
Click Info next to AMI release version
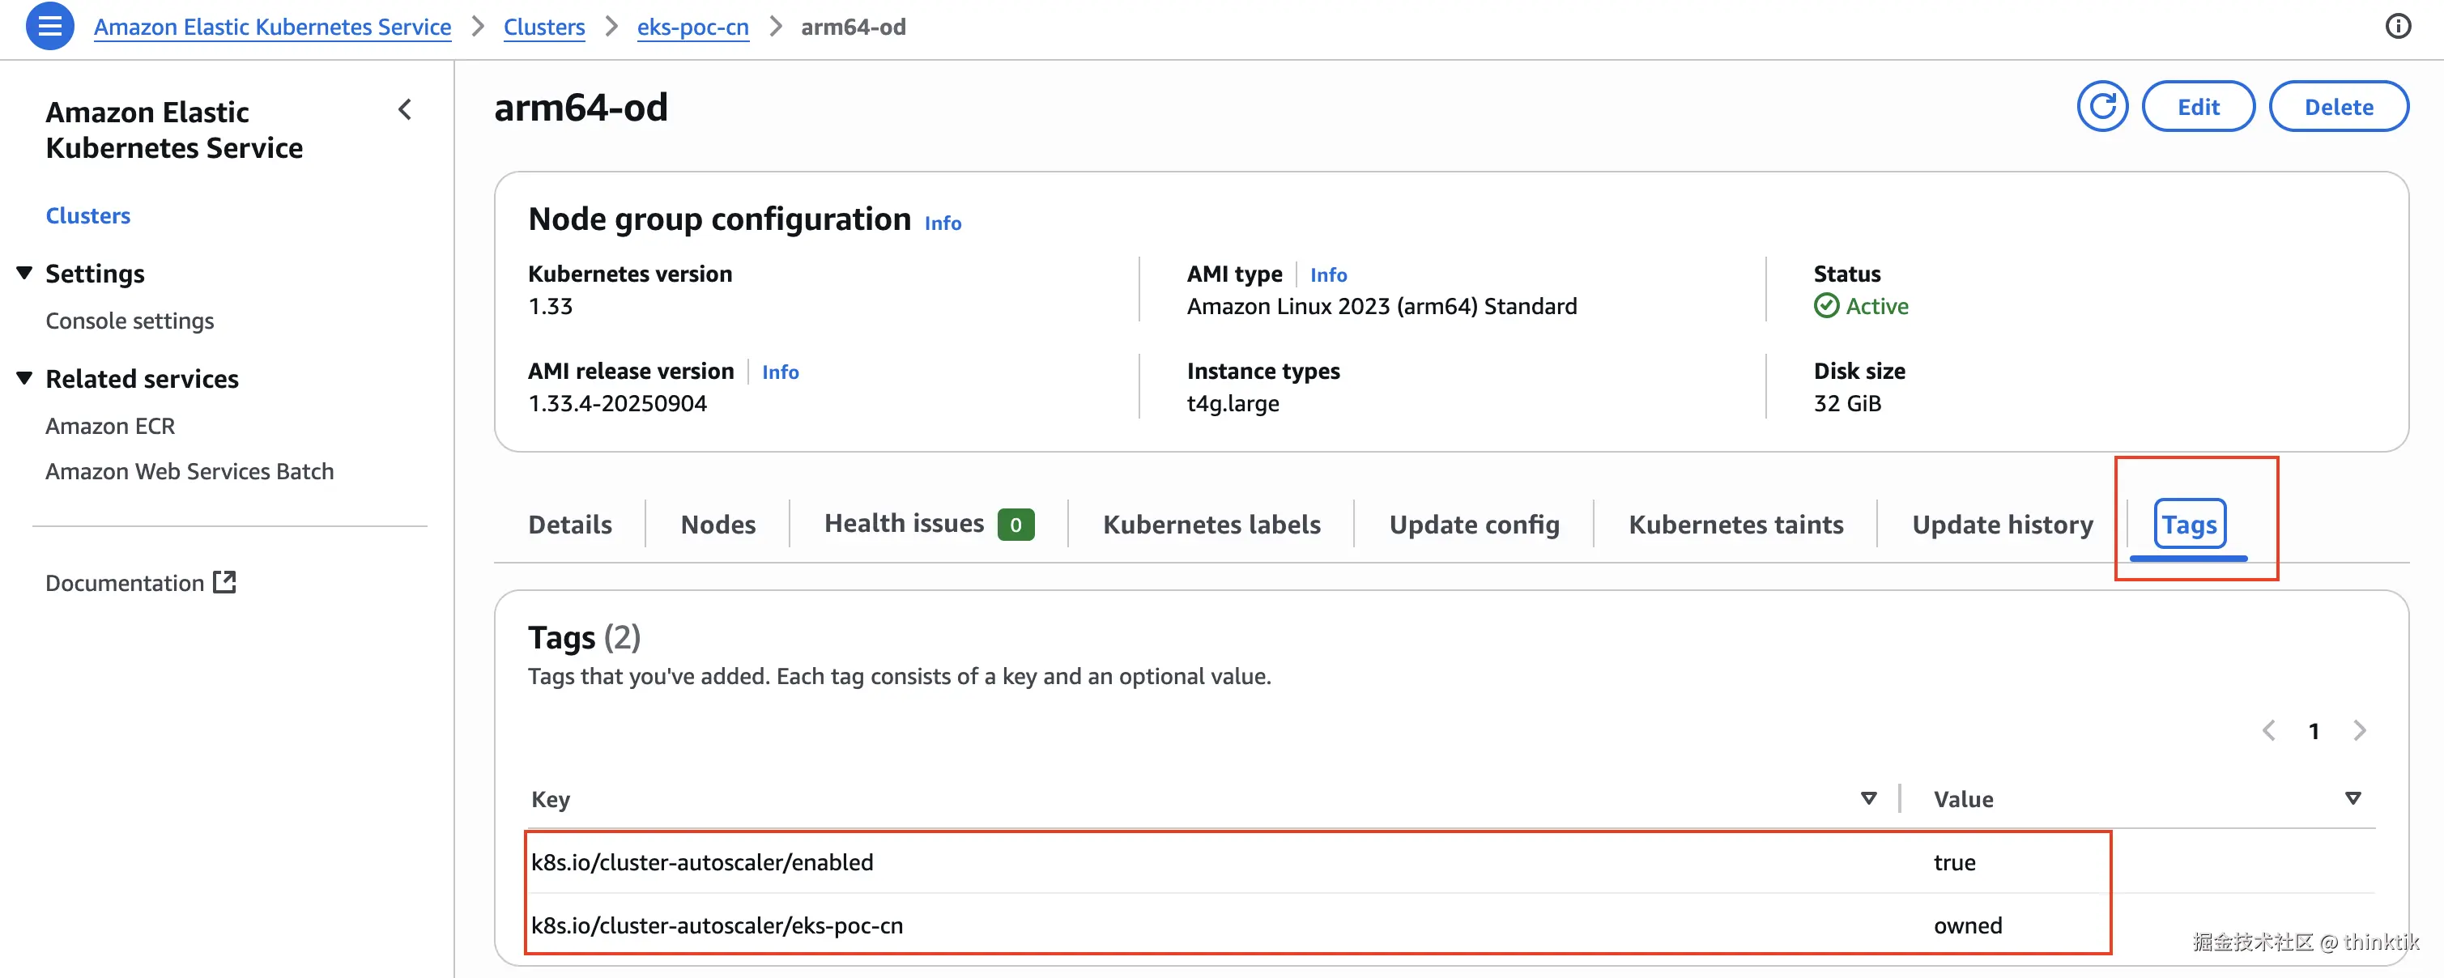point(780,372)
